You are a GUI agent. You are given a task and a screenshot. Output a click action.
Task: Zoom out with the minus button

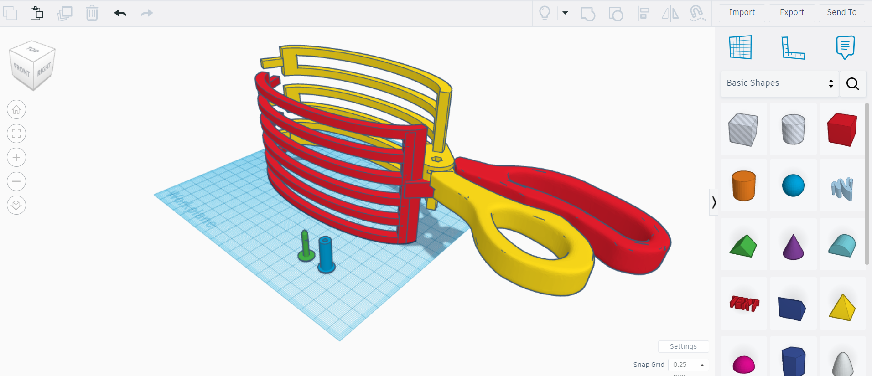16,181
